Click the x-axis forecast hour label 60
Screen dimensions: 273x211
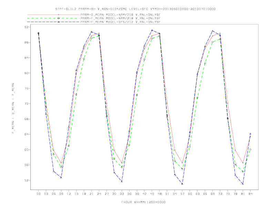click(x=190, y=194)
